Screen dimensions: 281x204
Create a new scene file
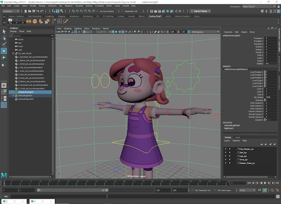pos(25,11)
